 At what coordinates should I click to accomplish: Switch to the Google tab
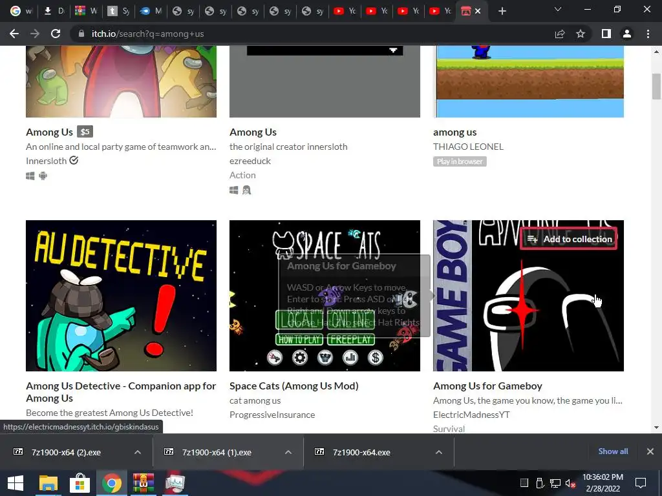[x=20, y=11]
